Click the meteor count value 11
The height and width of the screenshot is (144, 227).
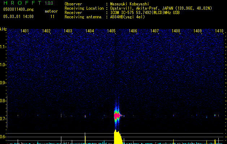52,17
